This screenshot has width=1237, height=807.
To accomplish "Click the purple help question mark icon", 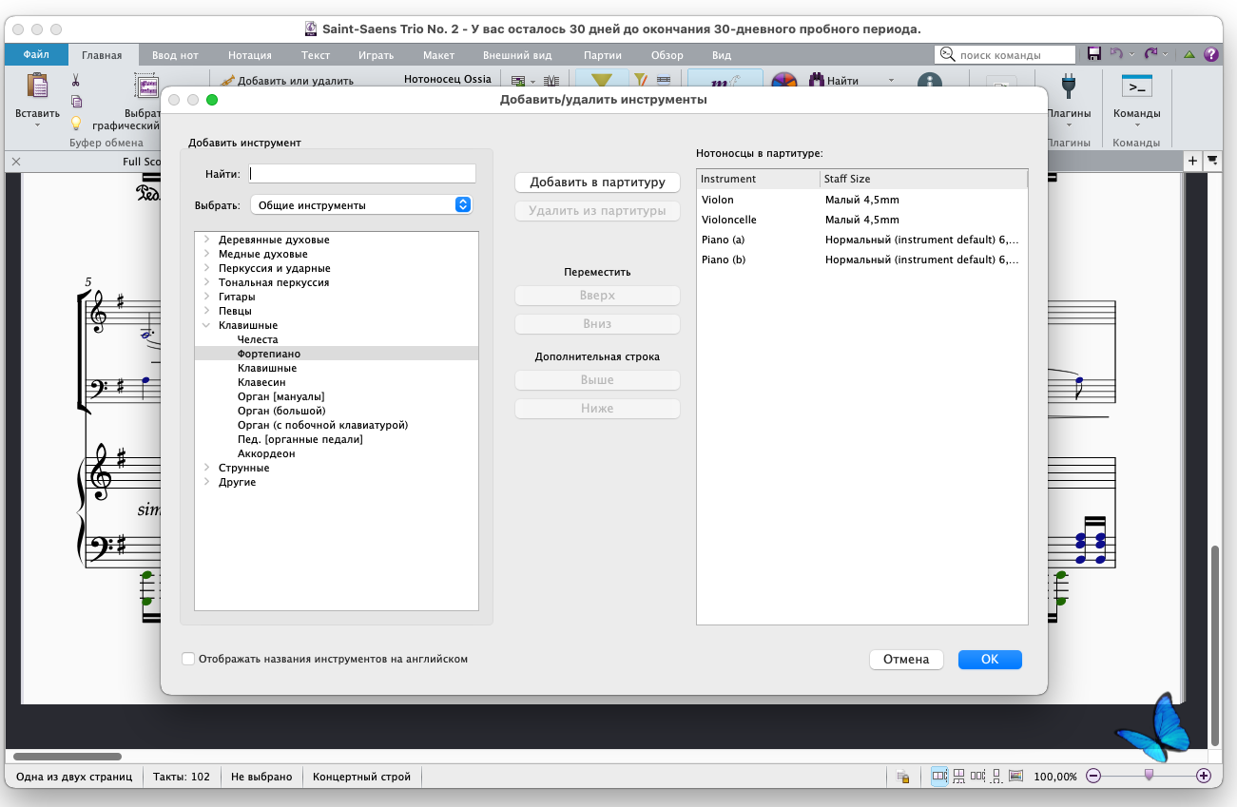I will coord(1210,54).
